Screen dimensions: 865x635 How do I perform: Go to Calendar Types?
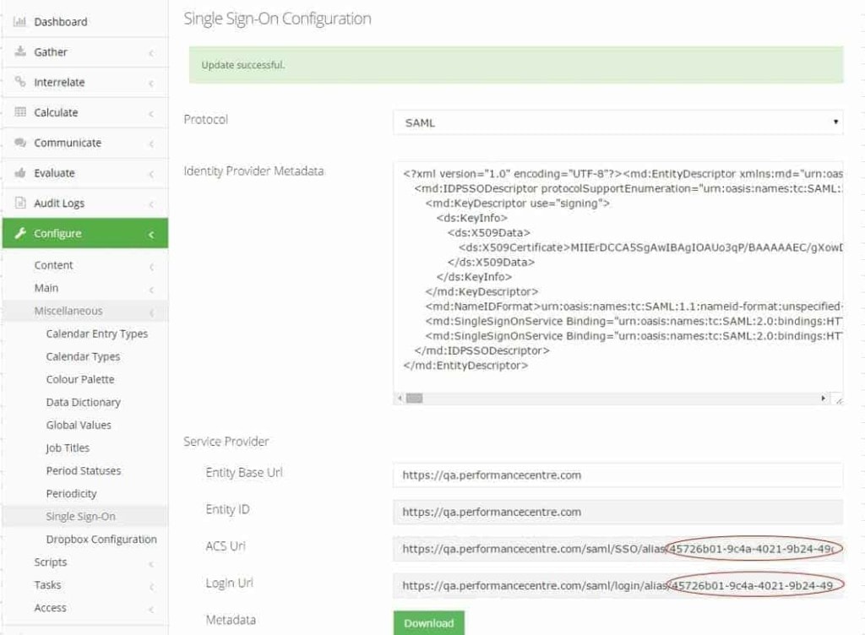coord(84,356)
